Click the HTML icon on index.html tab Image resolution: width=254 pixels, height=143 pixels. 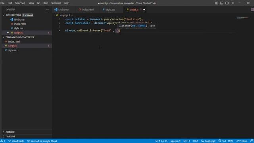80,10
